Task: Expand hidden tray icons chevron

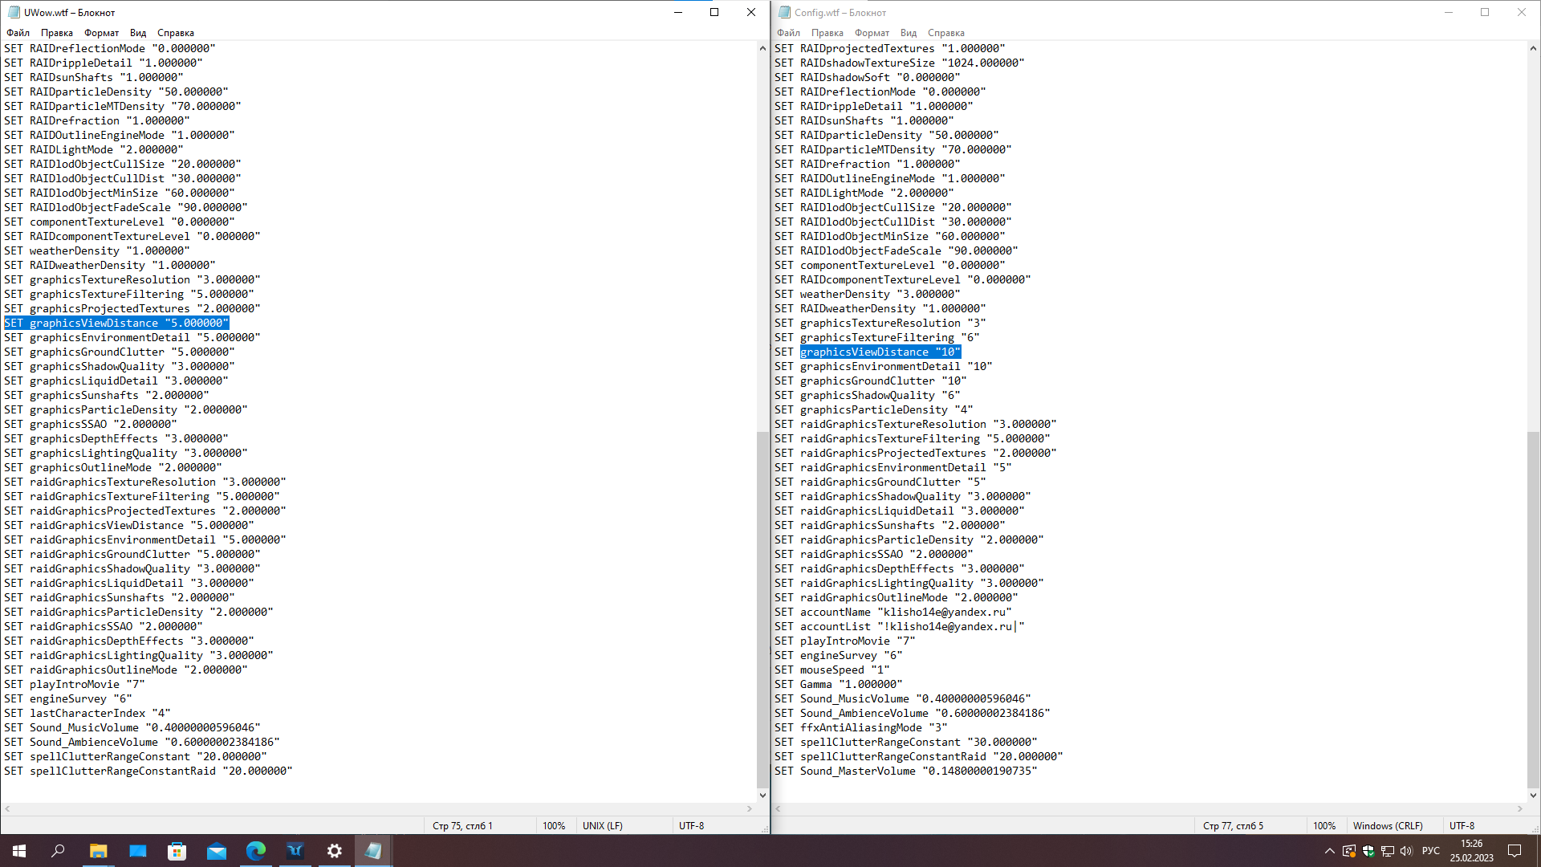Action: tap(1329, 851)
